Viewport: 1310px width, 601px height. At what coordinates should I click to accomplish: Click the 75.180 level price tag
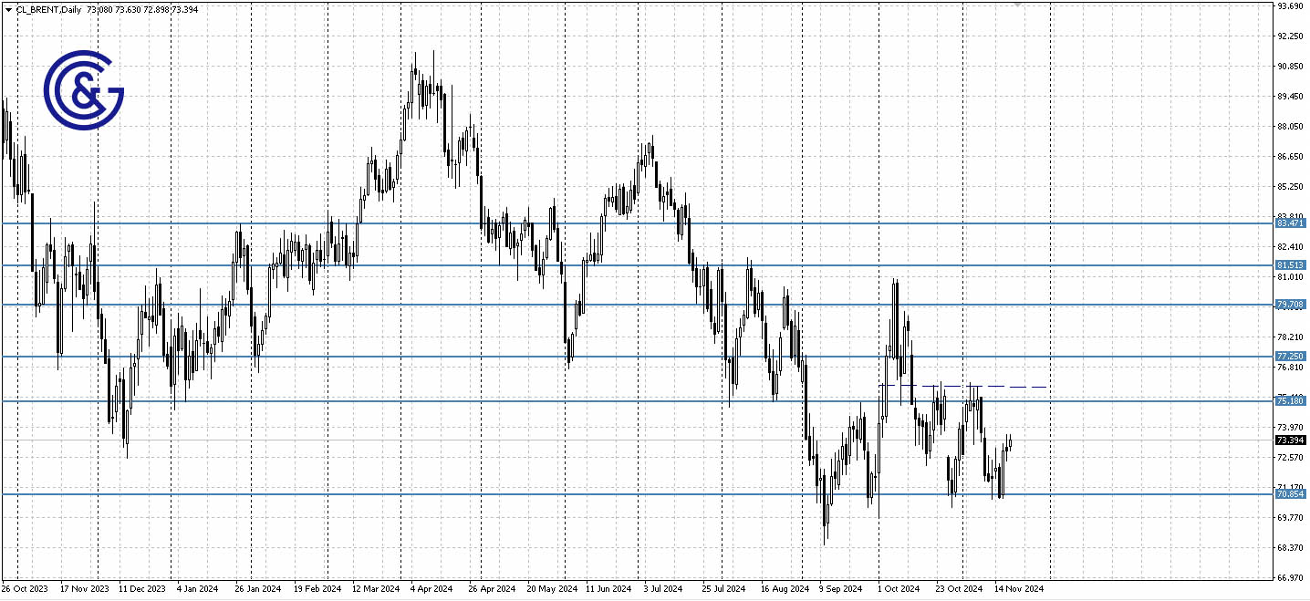1289,399
